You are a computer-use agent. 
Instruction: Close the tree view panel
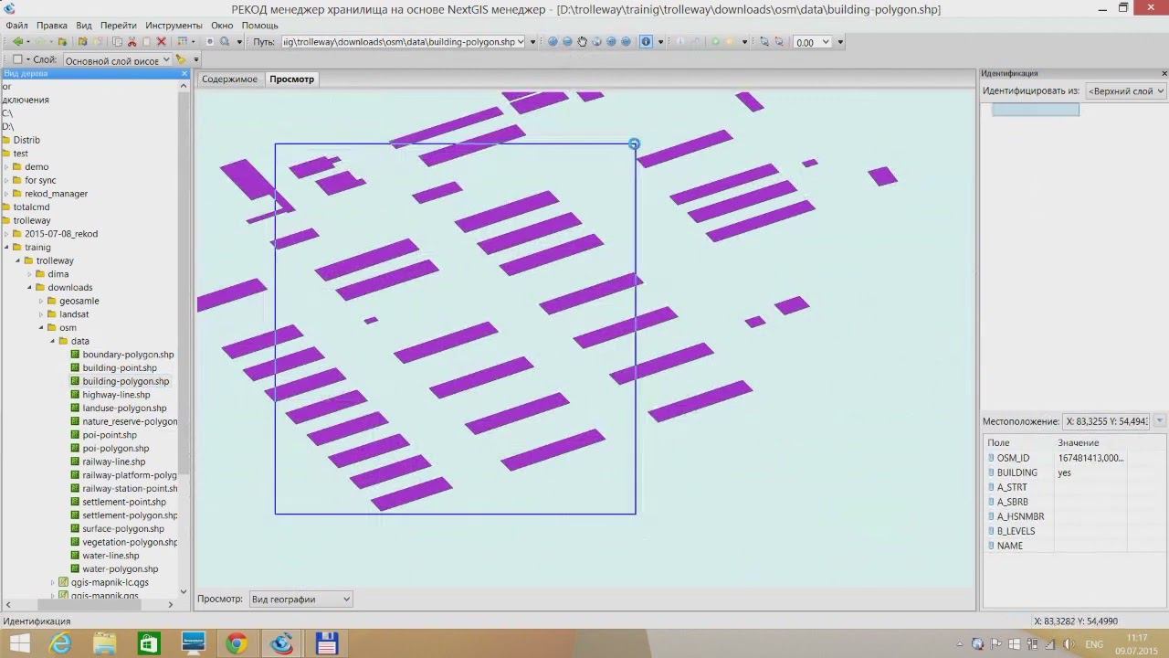(184, 73)
